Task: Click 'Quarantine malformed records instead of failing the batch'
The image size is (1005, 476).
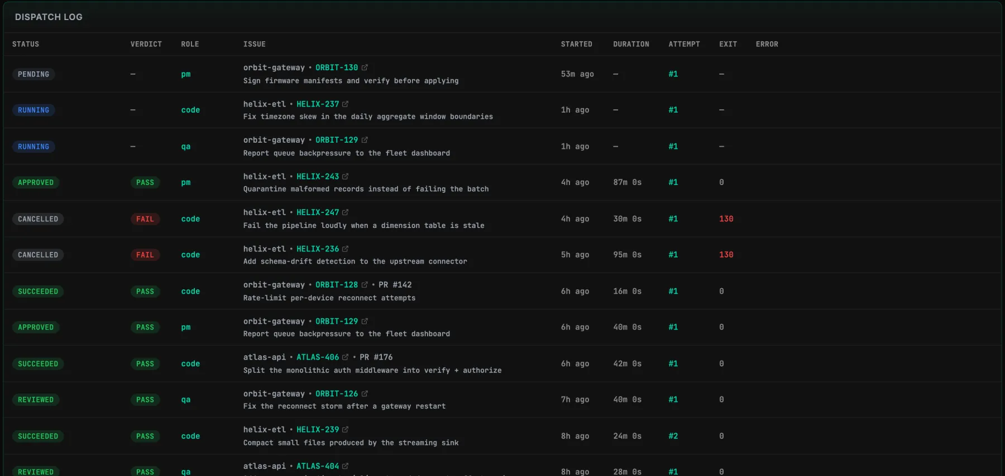Action: 366,190
